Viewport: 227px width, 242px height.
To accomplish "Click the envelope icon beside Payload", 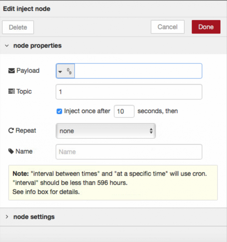I will (12, 71).
